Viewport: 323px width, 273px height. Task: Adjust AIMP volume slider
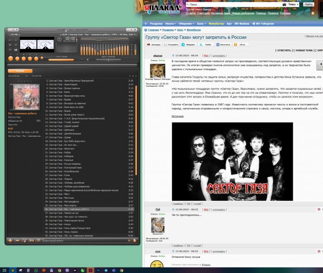61,60
